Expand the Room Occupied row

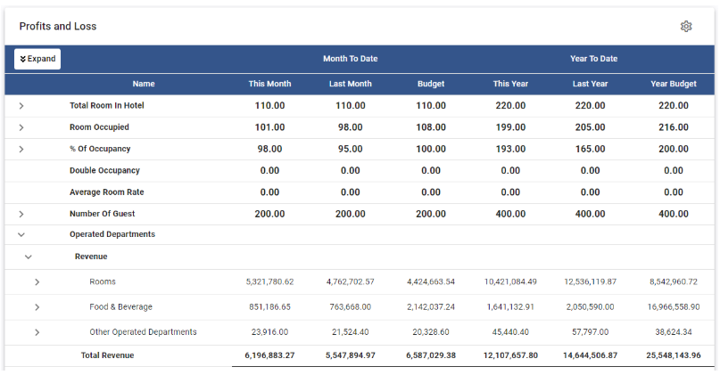click(21, 127)
